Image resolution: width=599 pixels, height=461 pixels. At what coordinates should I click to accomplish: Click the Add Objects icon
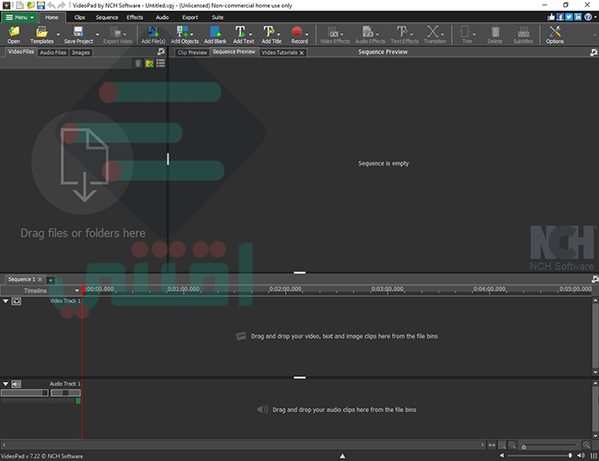pyautogui.click(x=181, y=32)
